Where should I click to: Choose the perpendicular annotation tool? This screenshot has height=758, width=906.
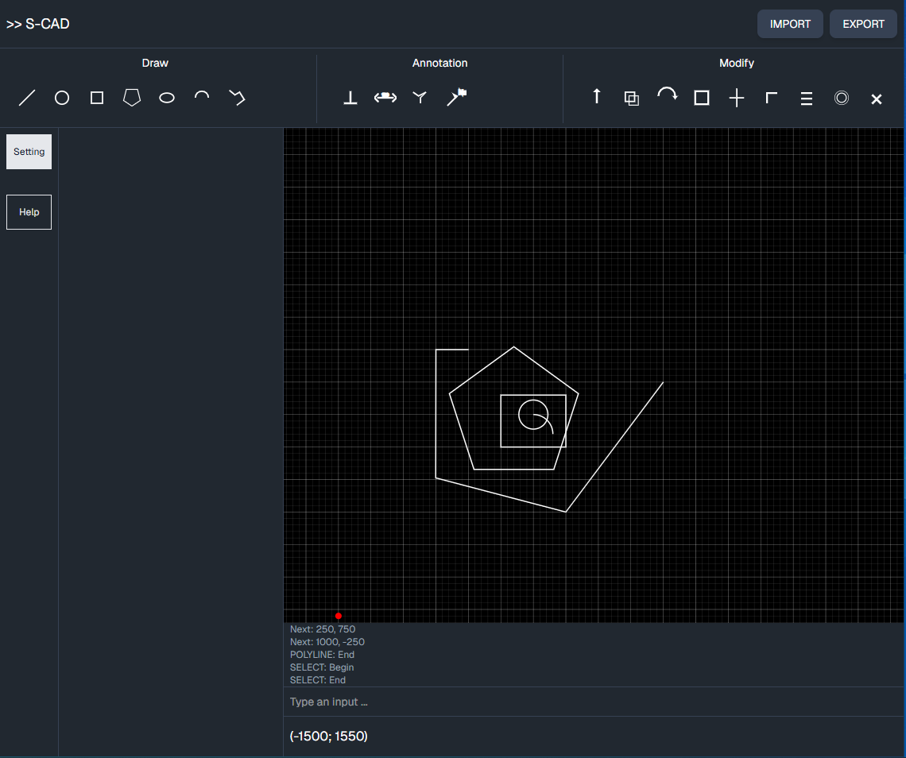pyautogui.click(x=350, y=98)
